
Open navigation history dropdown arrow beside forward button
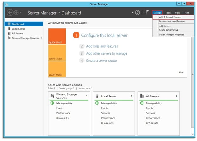[x=21, y=13]
